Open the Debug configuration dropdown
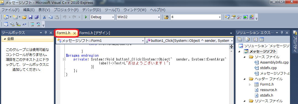This screenshot has height=104, width=298. (113, 17)
